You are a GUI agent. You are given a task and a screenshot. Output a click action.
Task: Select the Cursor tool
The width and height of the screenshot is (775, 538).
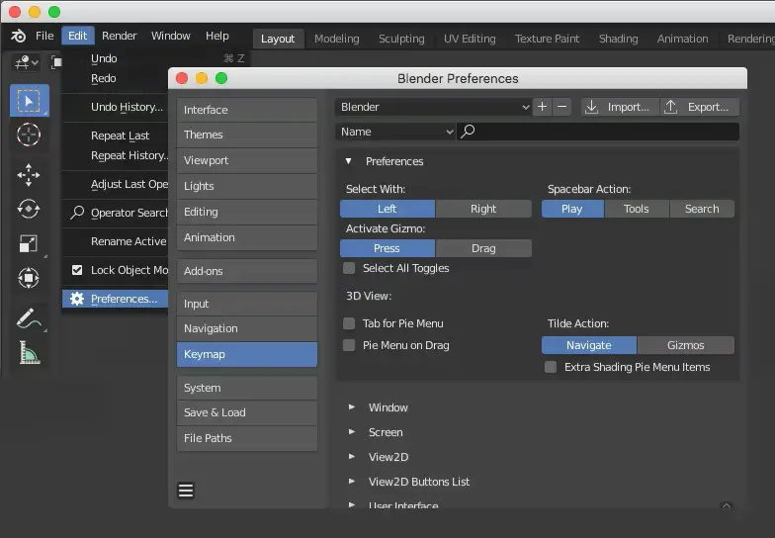[x=29, y=134]
